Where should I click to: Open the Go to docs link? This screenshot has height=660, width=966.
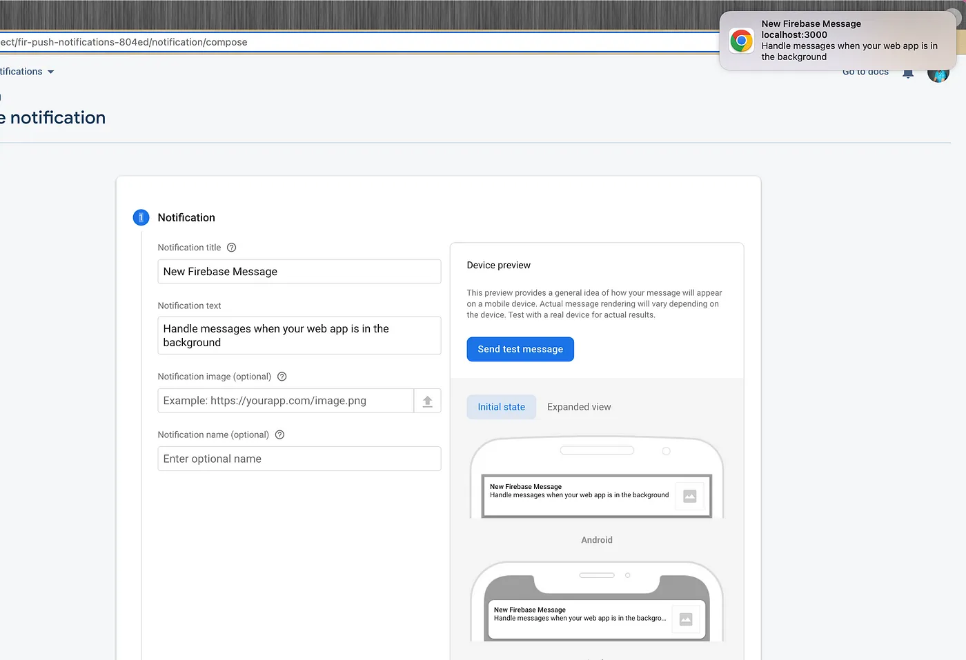click(x=865, y=72)
